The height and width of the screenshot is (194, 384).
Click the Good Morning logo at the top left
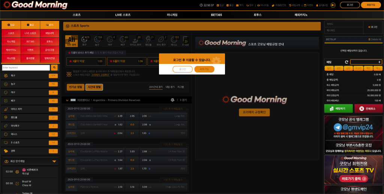[36, 4]
